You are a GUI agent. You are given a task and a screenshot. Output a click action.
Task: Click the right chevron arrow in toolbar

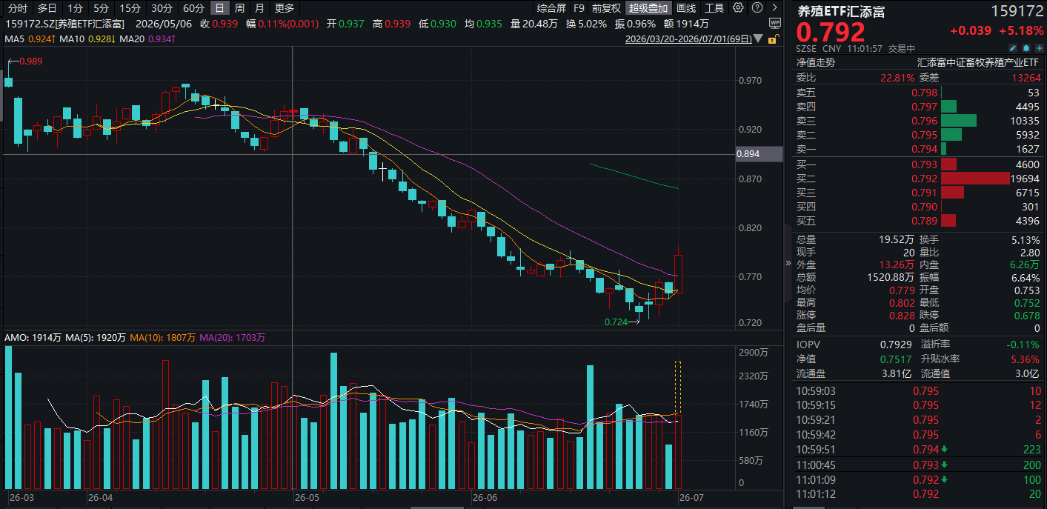[774, 7]
